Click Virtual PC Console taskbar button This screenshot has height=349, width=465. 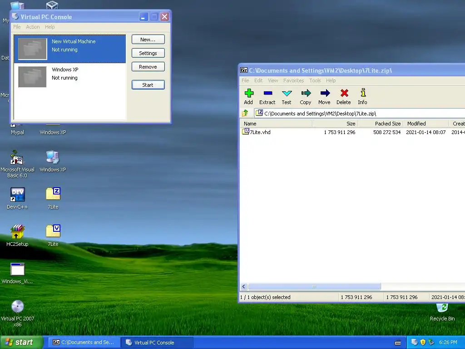pos(157,342)
